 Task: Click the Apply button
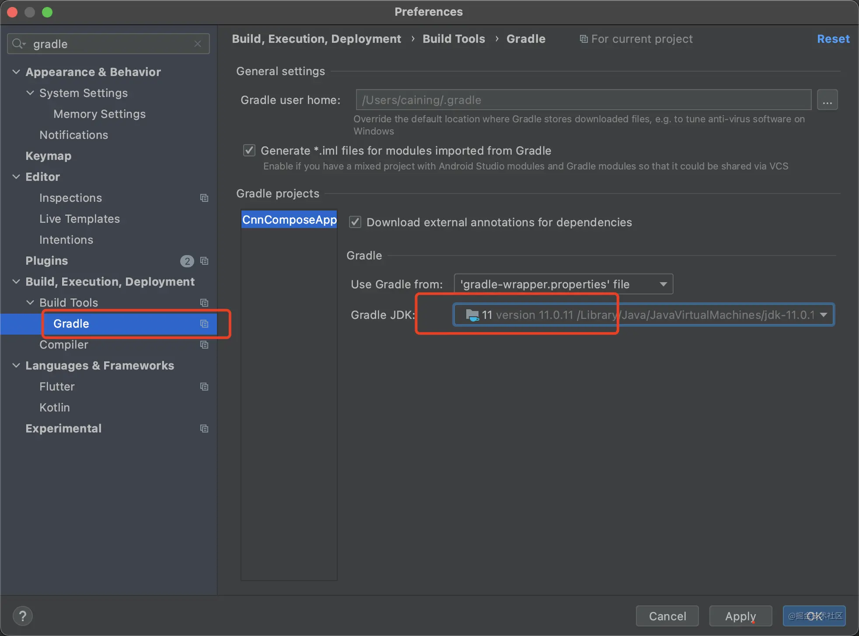pos(740,615)
